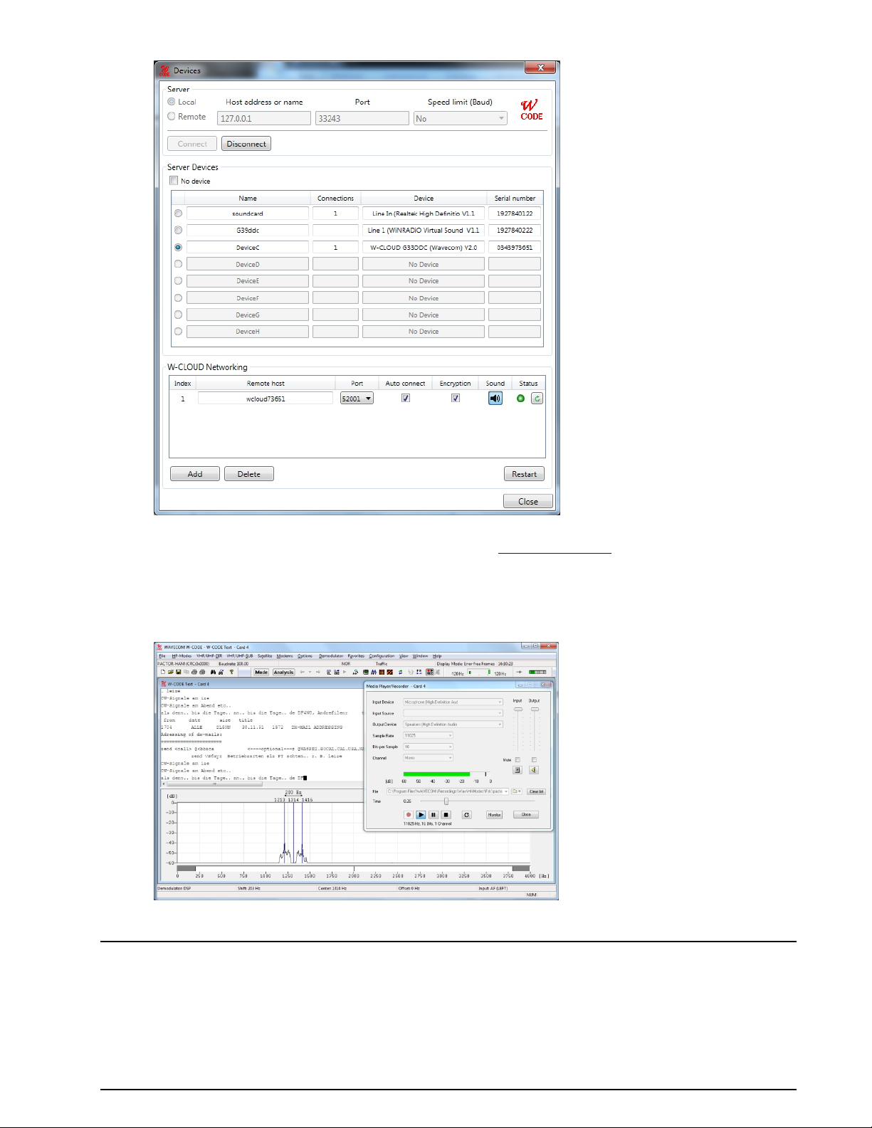
Task: Toggle sound speaker icon for wcloud73651
Action: 495,399
